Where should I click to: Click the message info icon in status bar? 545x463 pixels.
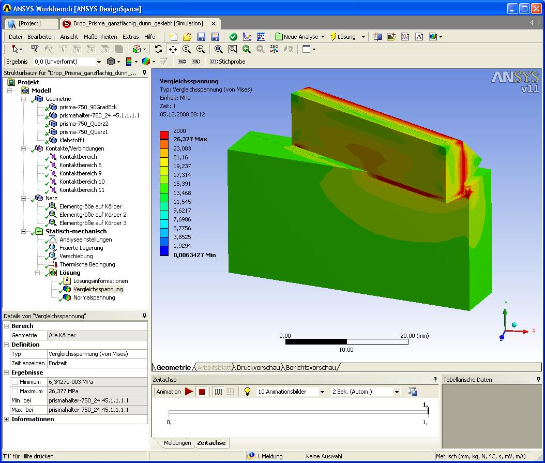(x=251, y=456)
